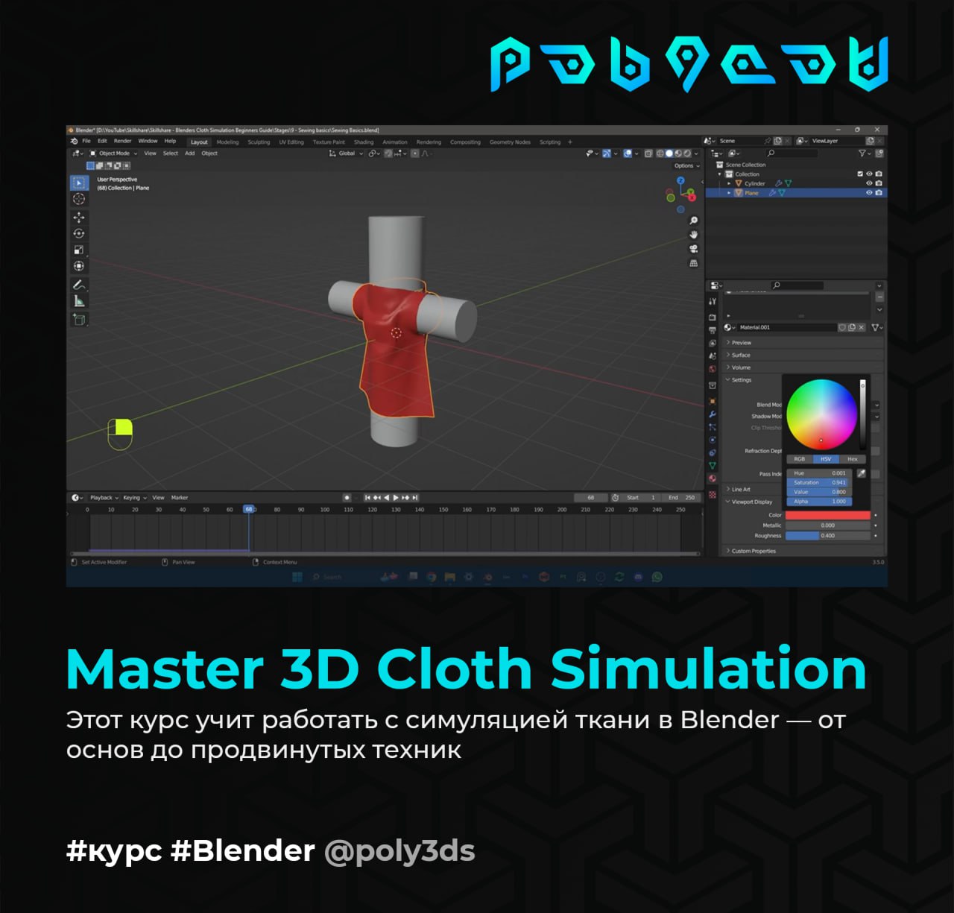The width and height of the screenshot is (954, 913).
Task: Click the timeline Playback button
Action: (104, 498)
